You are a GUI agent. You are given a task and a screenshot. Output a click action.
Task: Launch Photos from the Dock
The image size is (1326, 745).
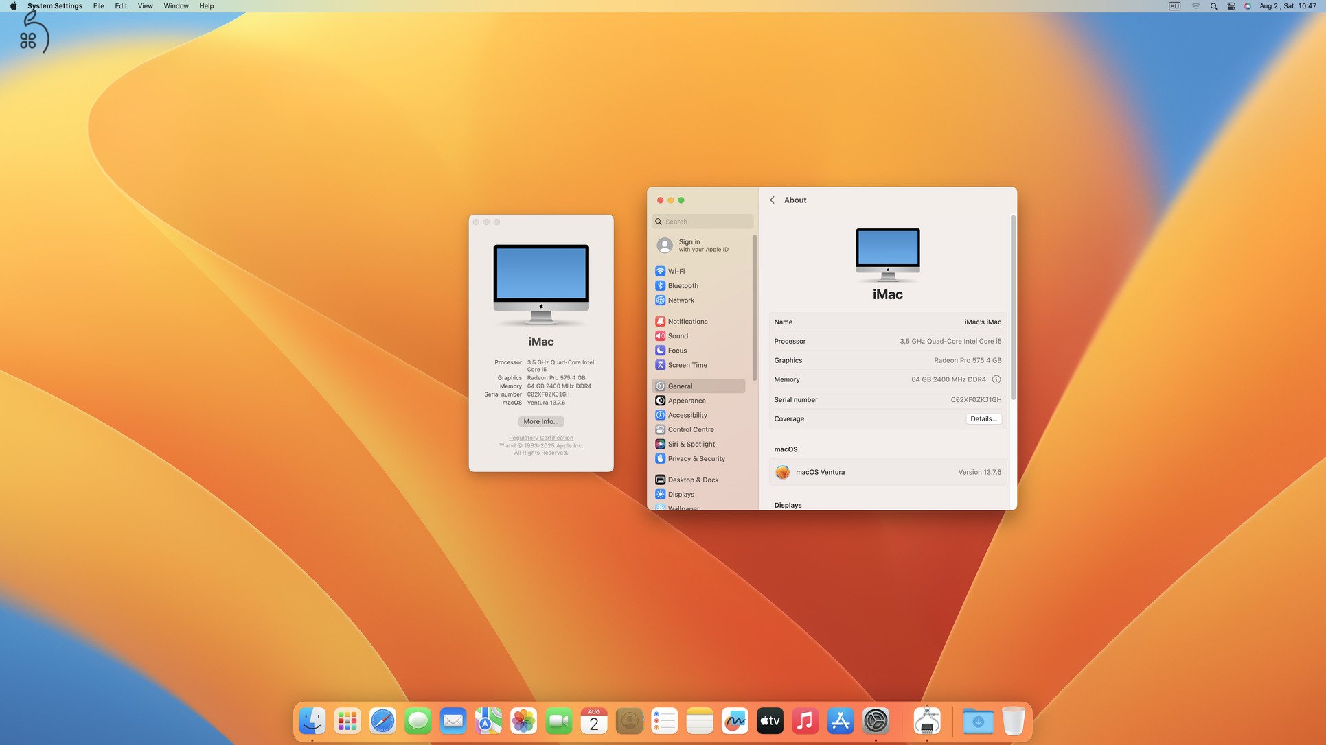[x=523, y=721]
